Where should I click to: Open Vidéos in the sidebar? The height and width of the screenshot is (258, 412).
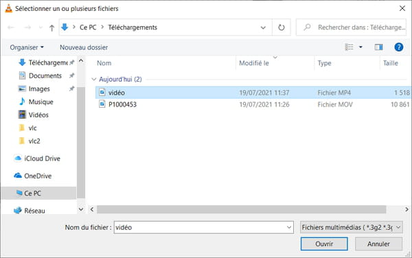tap(34, 115)
